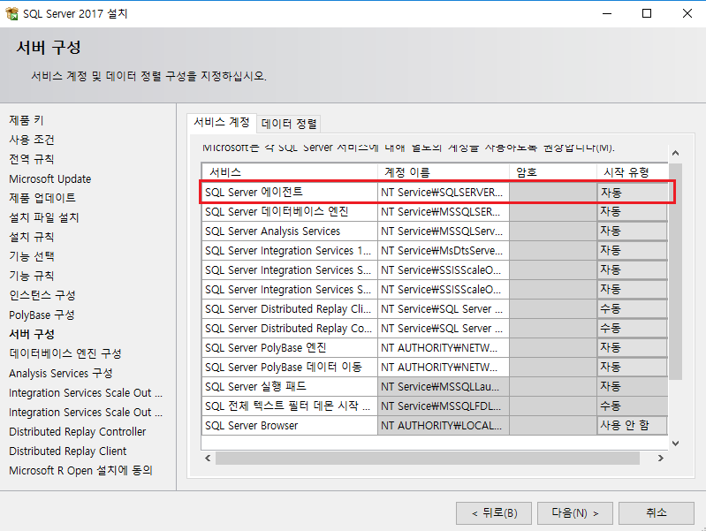Select SQL Server Distributed Replay Cli... service name
706x531 pixels.
pos(288,309)
